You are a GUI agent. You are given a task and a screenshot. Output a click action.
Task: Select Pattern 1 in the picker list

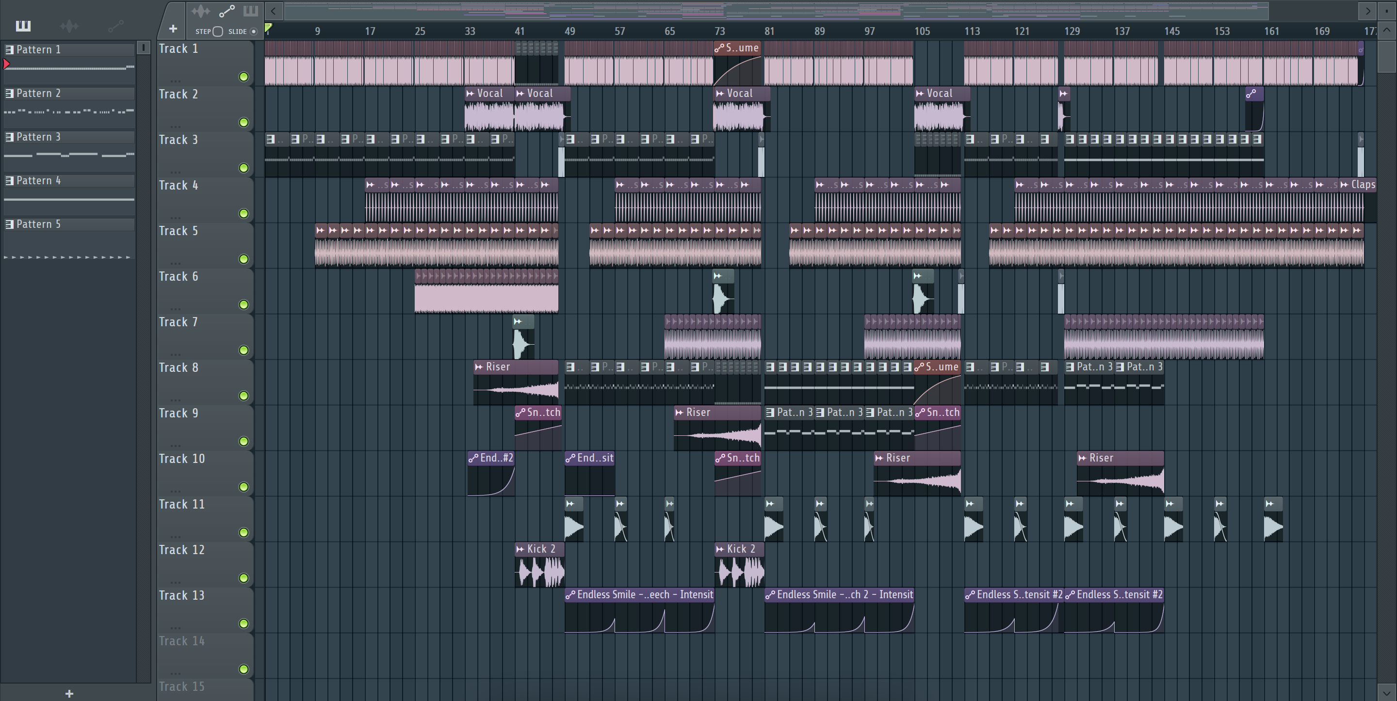69,49
